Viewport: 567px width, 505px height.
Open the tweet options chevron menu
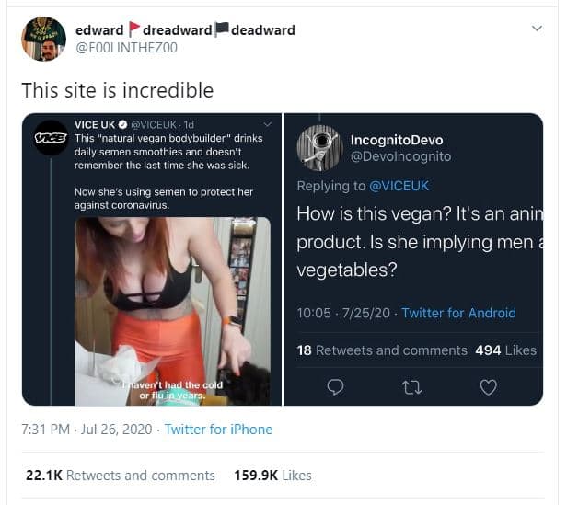tap(538, 29)
